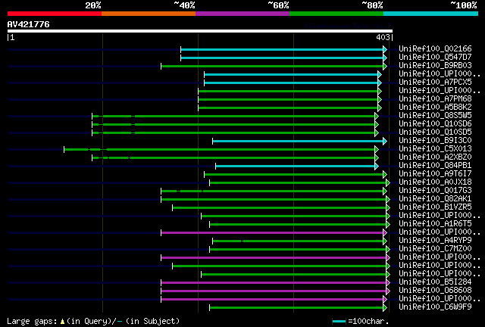Open hit label UniRef100_B9RB03
Viewport: 485px width, 327px height.
(435, 66)
